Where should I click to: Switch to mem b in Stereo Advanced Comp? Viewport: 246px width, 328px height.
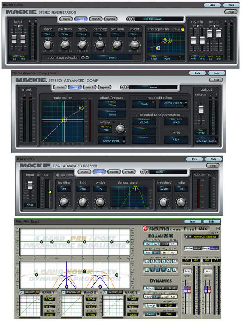[x=89, y=87]
